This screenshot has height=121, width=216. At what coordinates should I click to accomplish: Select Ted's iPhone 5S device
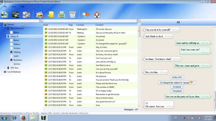17,29
